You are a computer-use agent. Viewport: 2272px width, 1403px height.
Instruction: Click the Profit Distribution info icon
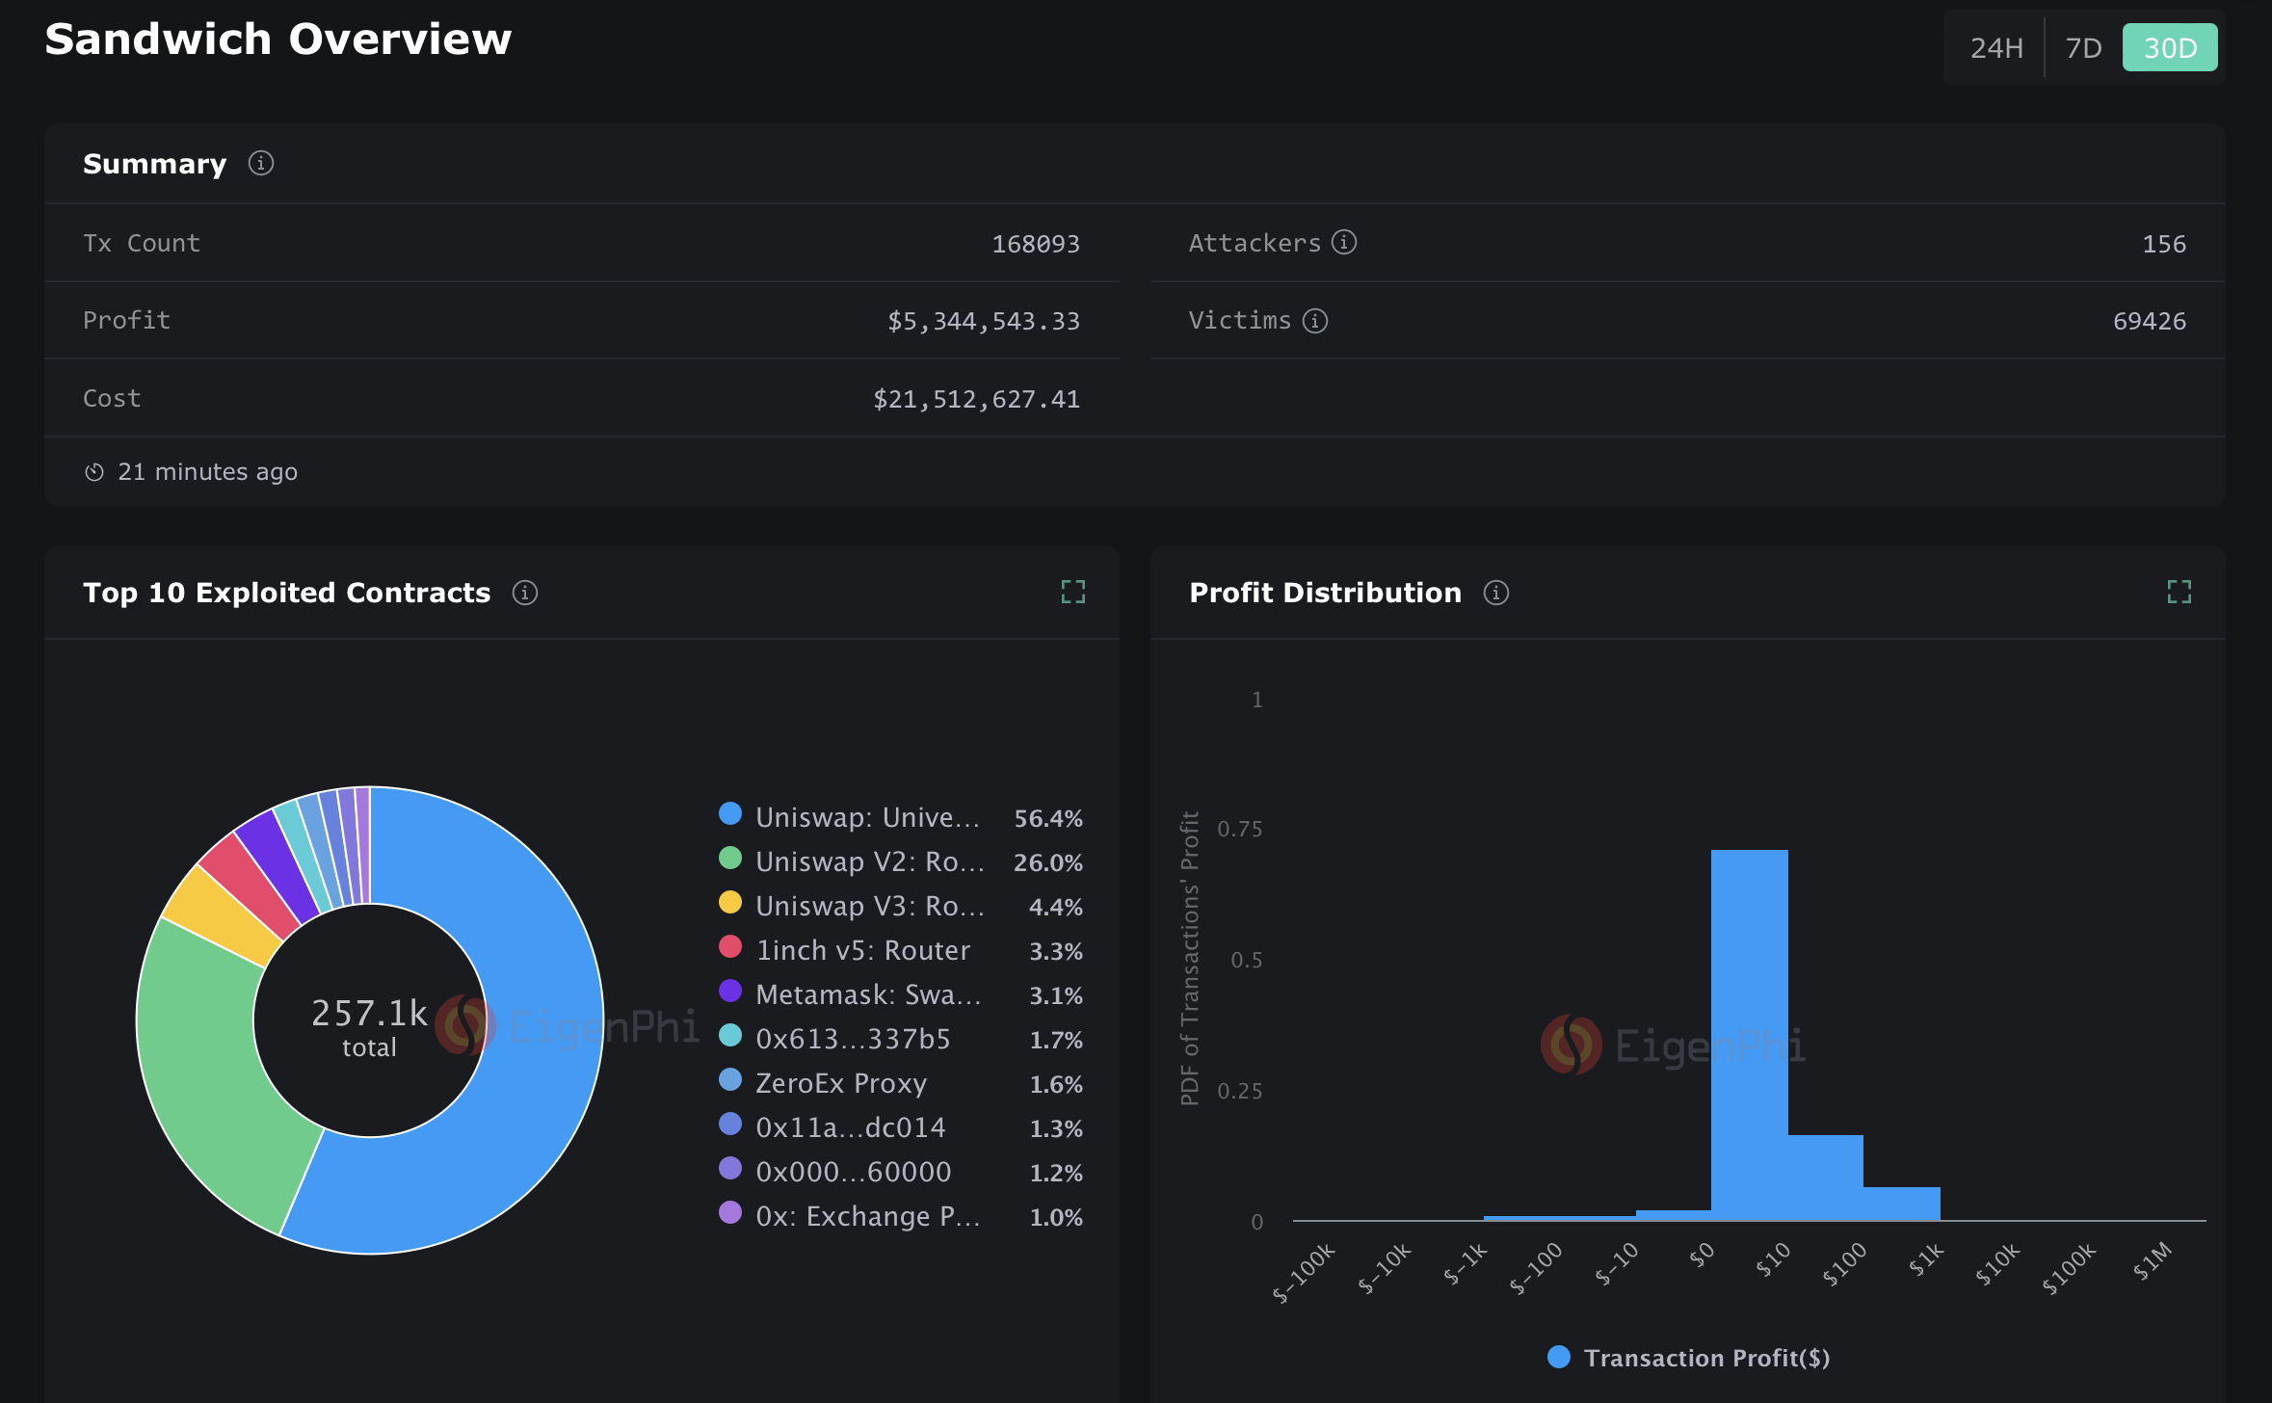[1496, 593]
